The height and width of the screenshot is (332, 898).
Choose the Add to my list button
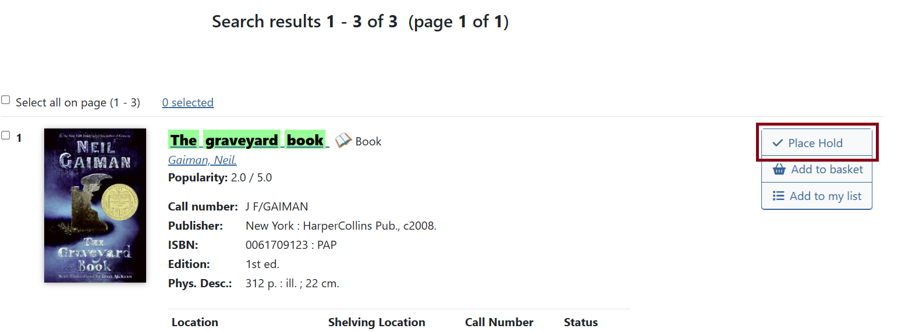817,196
